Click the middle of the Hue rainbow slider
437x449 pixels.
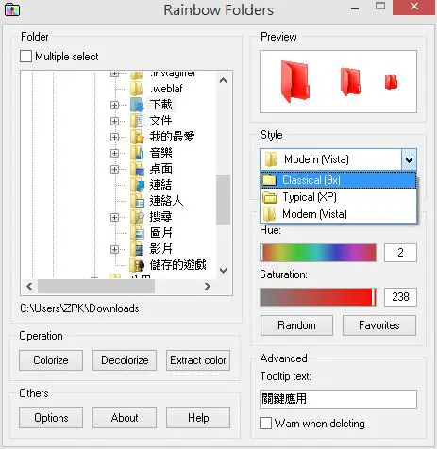click(x=318, y=253)
